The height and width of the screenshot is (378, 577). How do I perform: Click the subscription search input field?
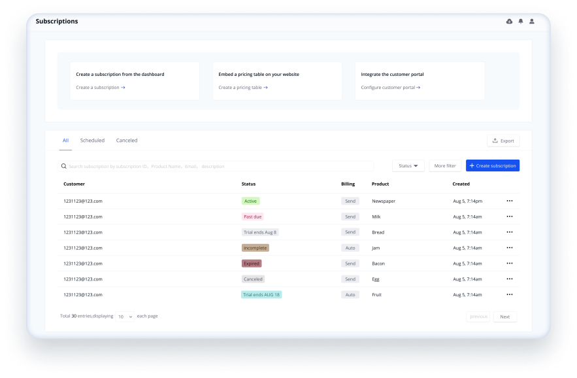pyautogui.click(x=219, y=166)
